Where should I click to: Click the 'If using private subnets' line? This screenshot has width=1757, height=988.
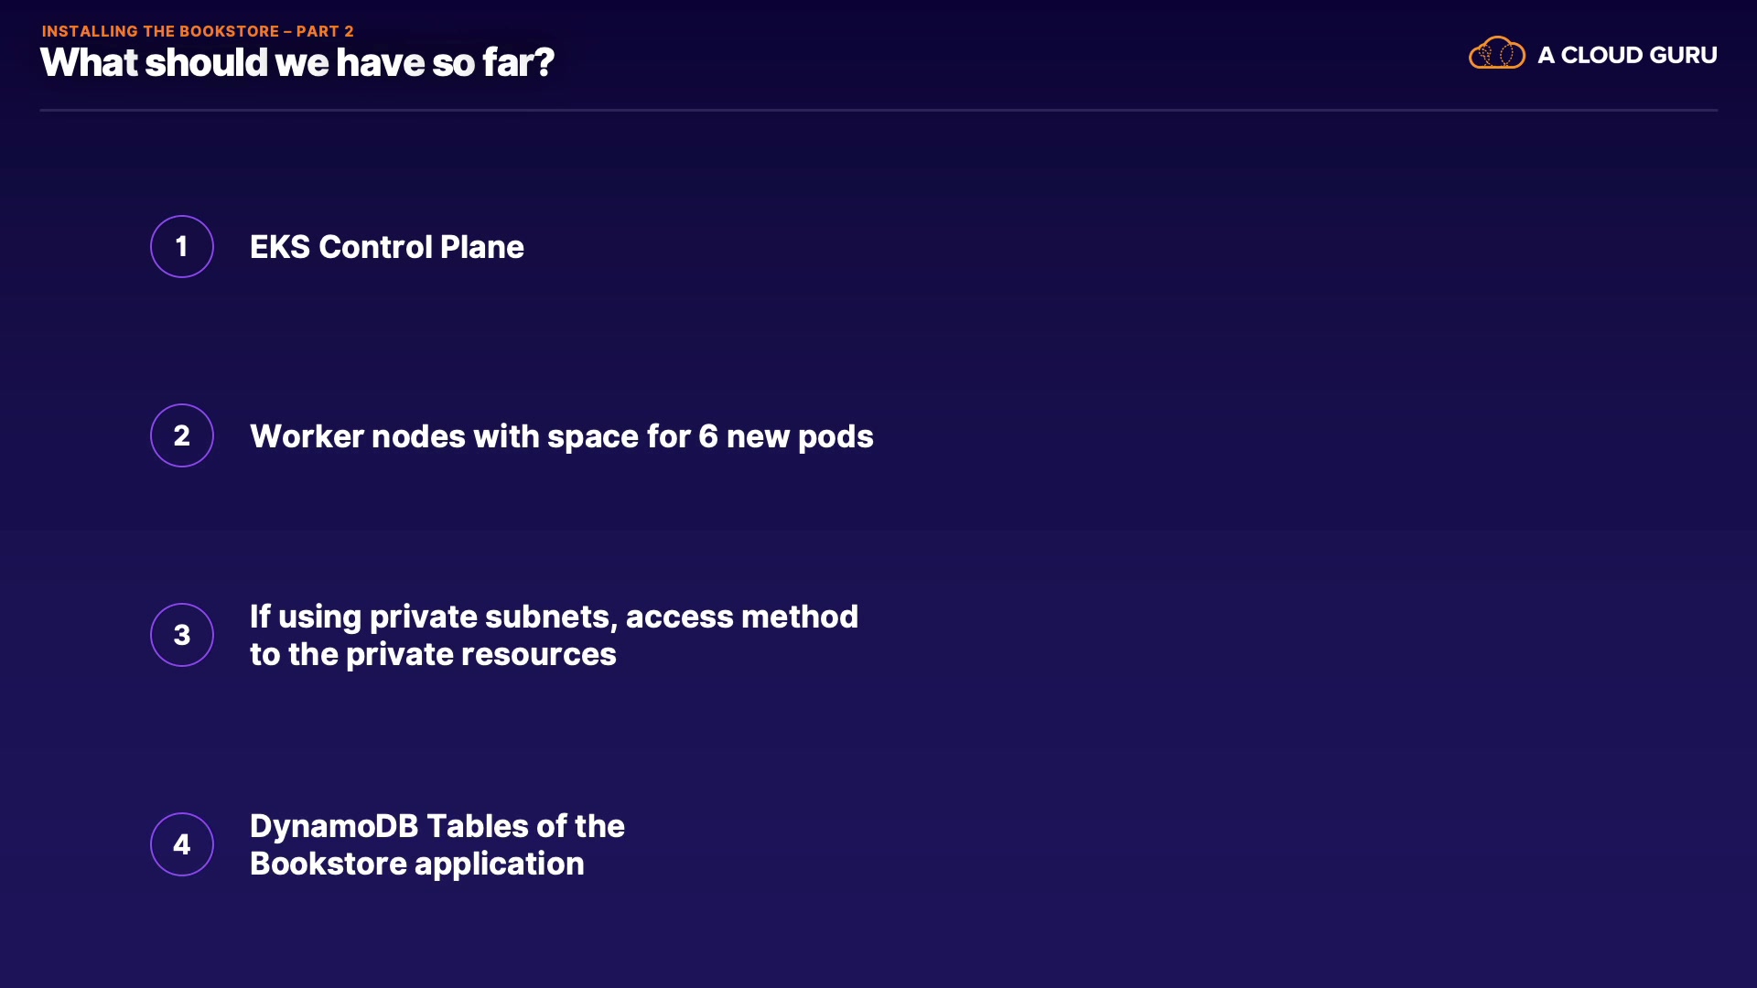(x=554, y=617)
